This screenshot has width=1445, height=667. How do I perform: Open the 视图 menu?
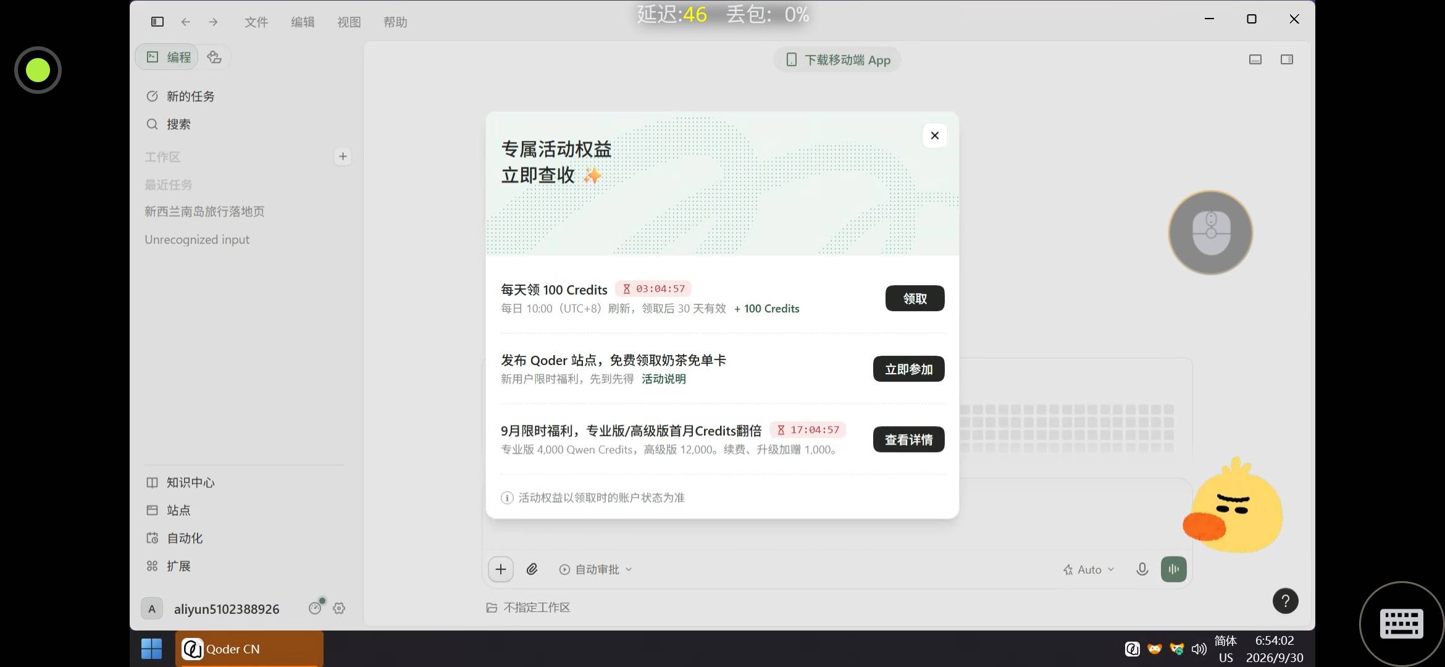pos(349,22)
